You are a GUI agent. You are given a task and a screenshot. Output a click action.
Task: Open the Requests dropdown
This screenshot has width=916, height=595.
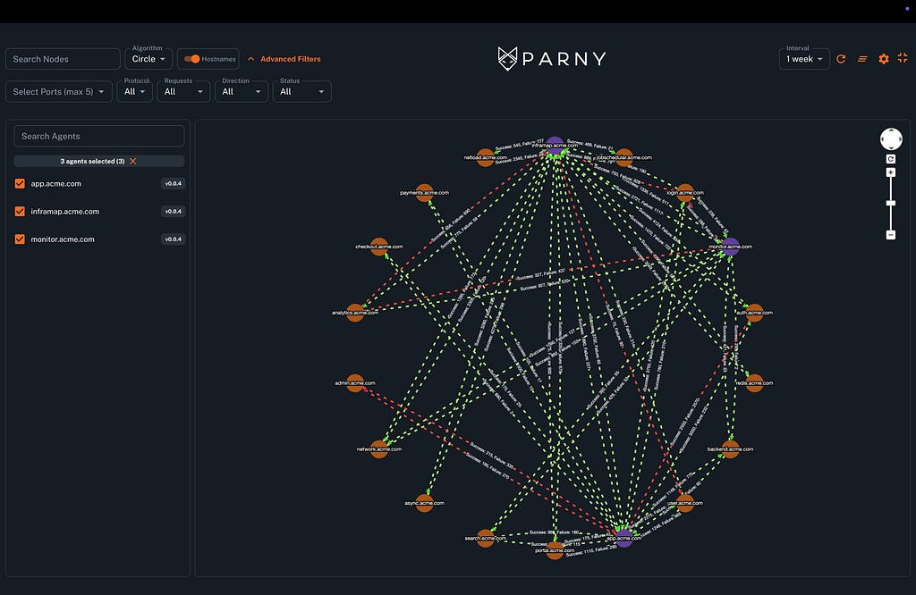(183, 92)
